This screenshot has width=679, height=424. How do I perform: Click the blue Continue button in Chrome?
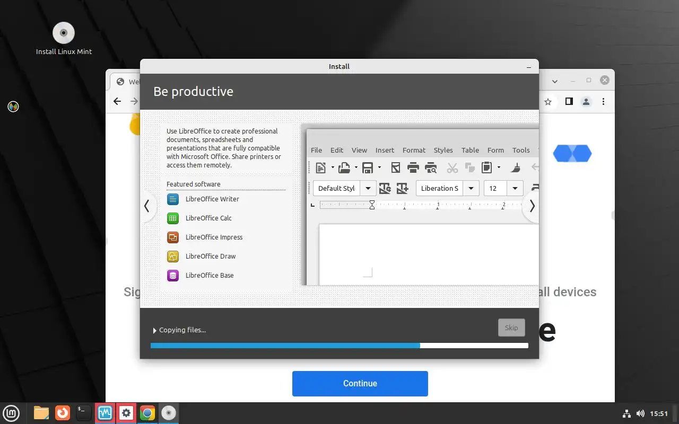tap(360, 384)
